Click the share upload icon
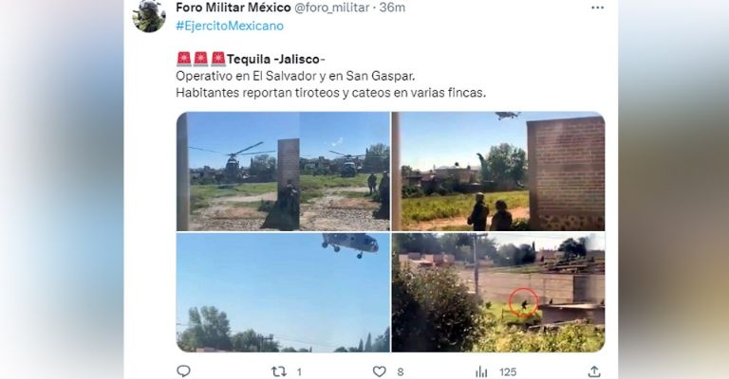 pyautogui.click(x=594, y=371)
